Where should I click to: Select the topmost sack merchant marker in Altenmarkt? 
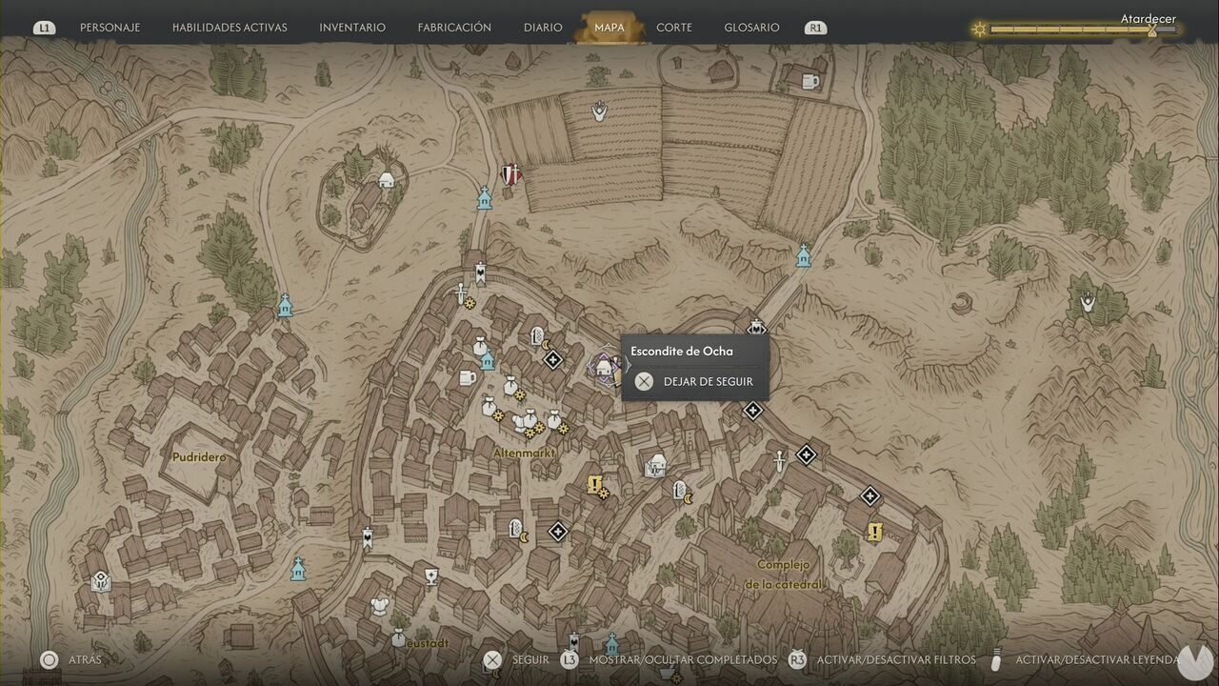click(480, 347)
